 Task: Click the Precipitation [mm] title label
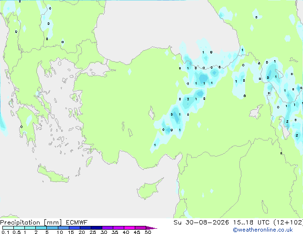coord(31,223)
